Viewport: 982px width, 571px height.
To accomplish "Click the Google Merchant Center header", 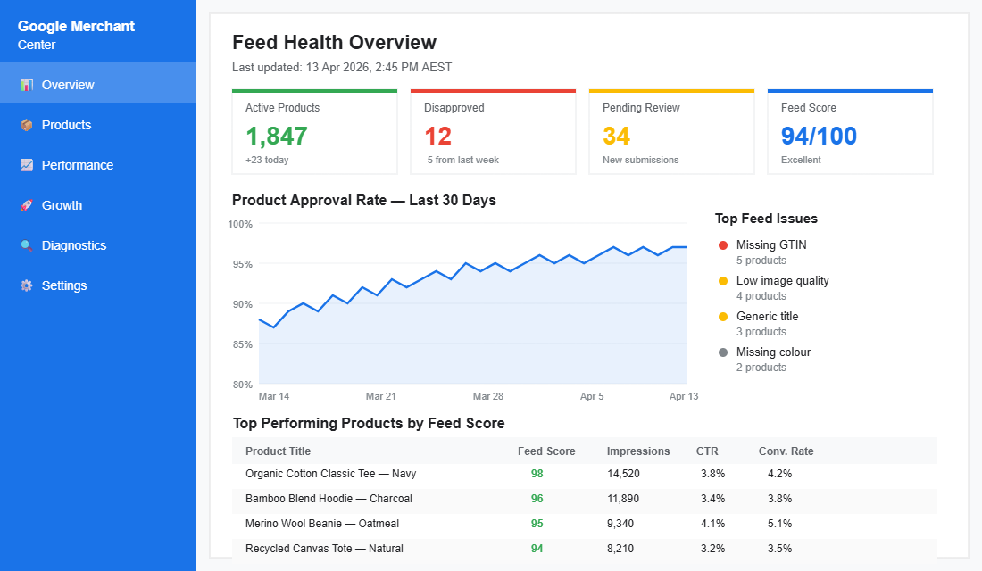I will click(76, 34).
